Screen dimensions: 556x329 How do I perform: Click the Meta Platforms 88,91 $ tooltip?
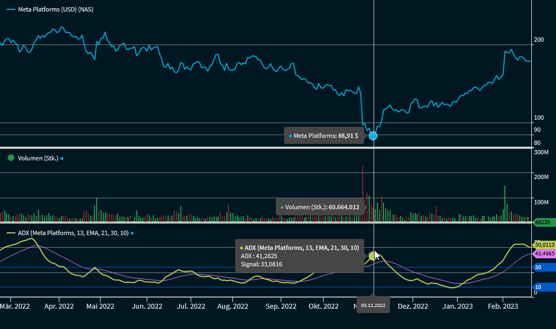coord(324,136)
